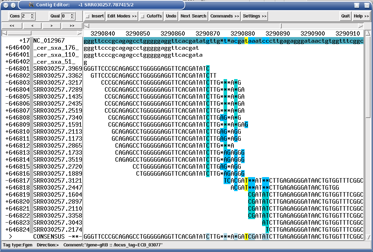Select read name _cer_sxa_51_
Image resolution: width=373 pixels, height=252 pixels.
55,62
